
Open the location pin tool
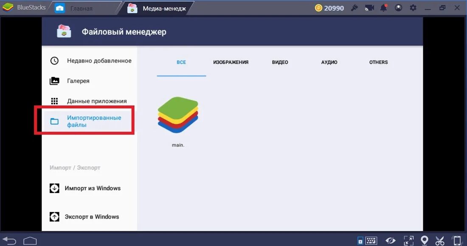pos(424,240)
